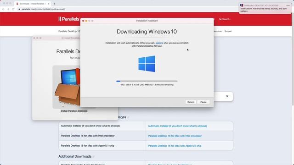Click the Windows 10 download progress bar
This screenshot has height=165, width=294.
click(147, 81)
